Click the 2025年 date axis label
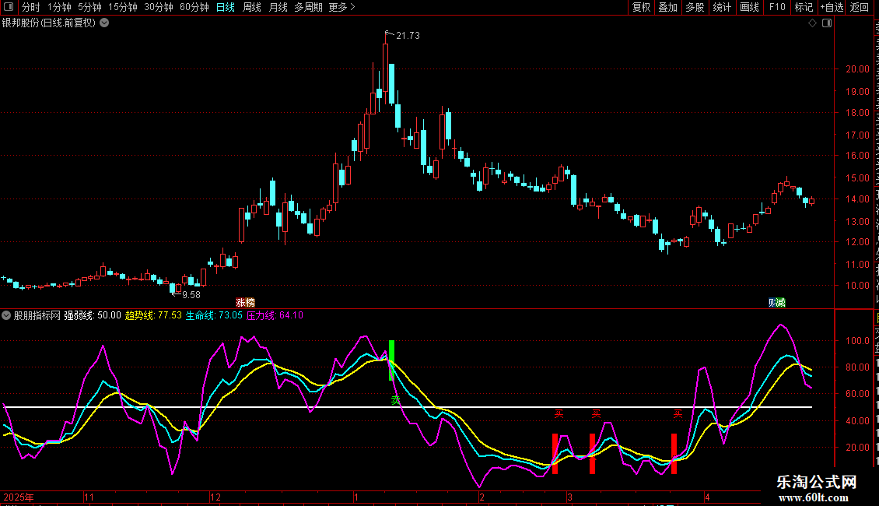This screenshot has height=506, width=879. 19,497
